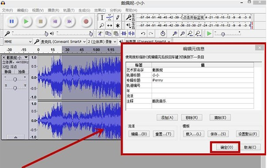The width and height of the screenshot is (267, 168).
Task: Toggle the 独奏 solo button on track
Action: [22, 72]
